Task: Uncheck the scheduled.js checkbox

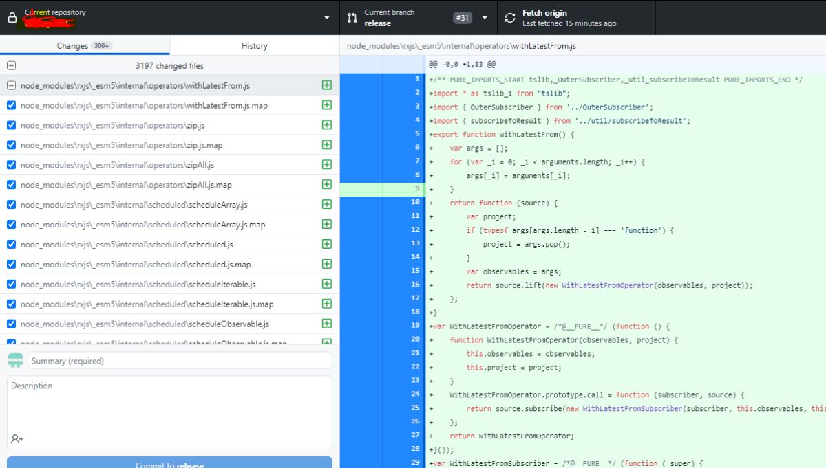Action: (11, 244)
